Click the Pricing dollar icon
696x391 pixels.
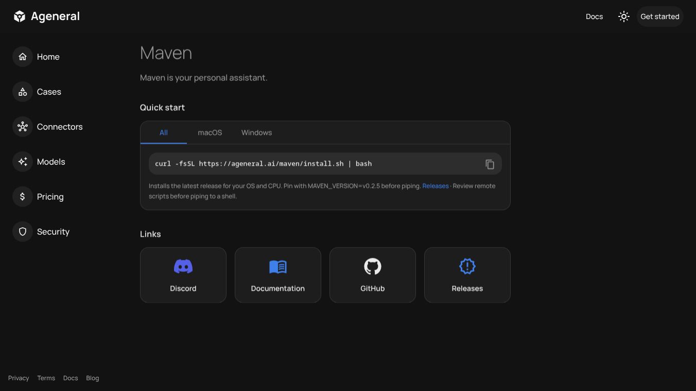[x=23, y=197]
